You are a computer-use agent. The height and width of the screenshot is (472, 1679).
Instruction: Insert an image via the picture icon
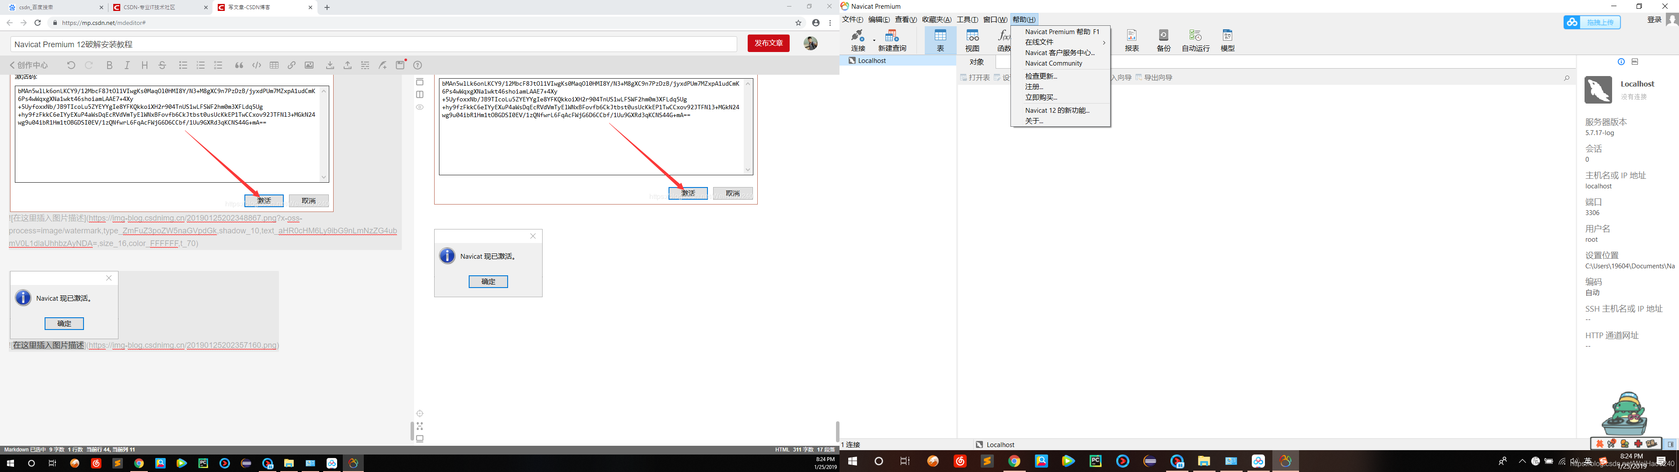(x=310, y=65)
